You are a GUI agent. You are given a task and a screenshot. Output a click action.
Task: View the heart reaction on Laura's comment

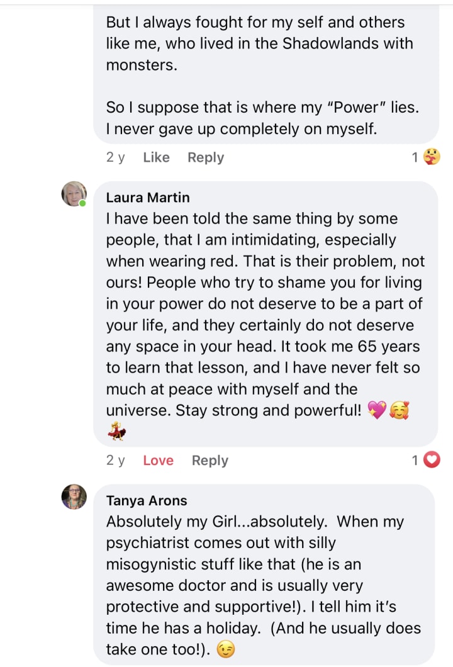click(432, 461)
